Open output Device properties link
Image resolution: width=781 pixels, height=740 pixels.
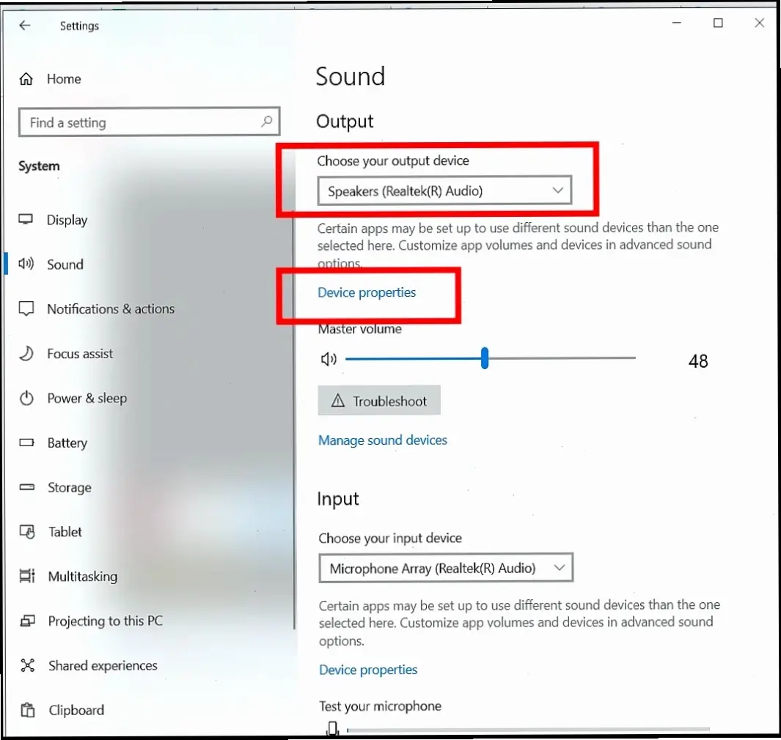(367, 292)
